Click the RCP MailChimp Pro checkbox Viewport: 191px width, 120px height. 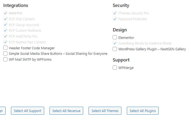5,36
